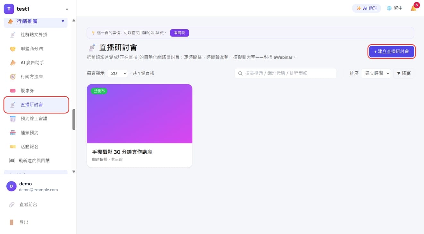Click the storefront icon for 連鎖預約
The width and height of the screenshot is (424, 234).
point(13,133)
